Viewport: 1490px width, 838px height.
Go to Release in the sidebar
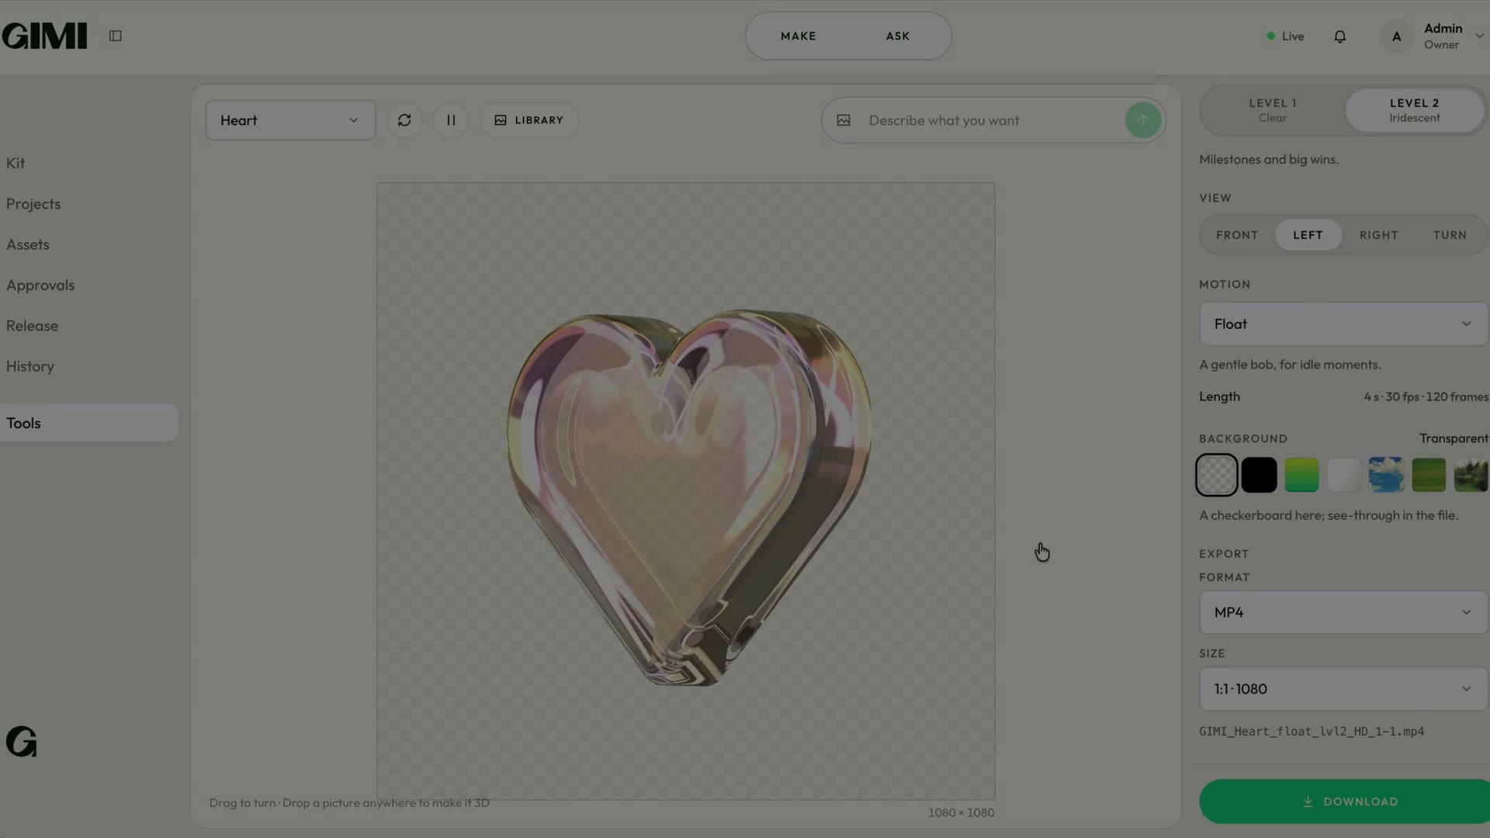click(32, 326)
